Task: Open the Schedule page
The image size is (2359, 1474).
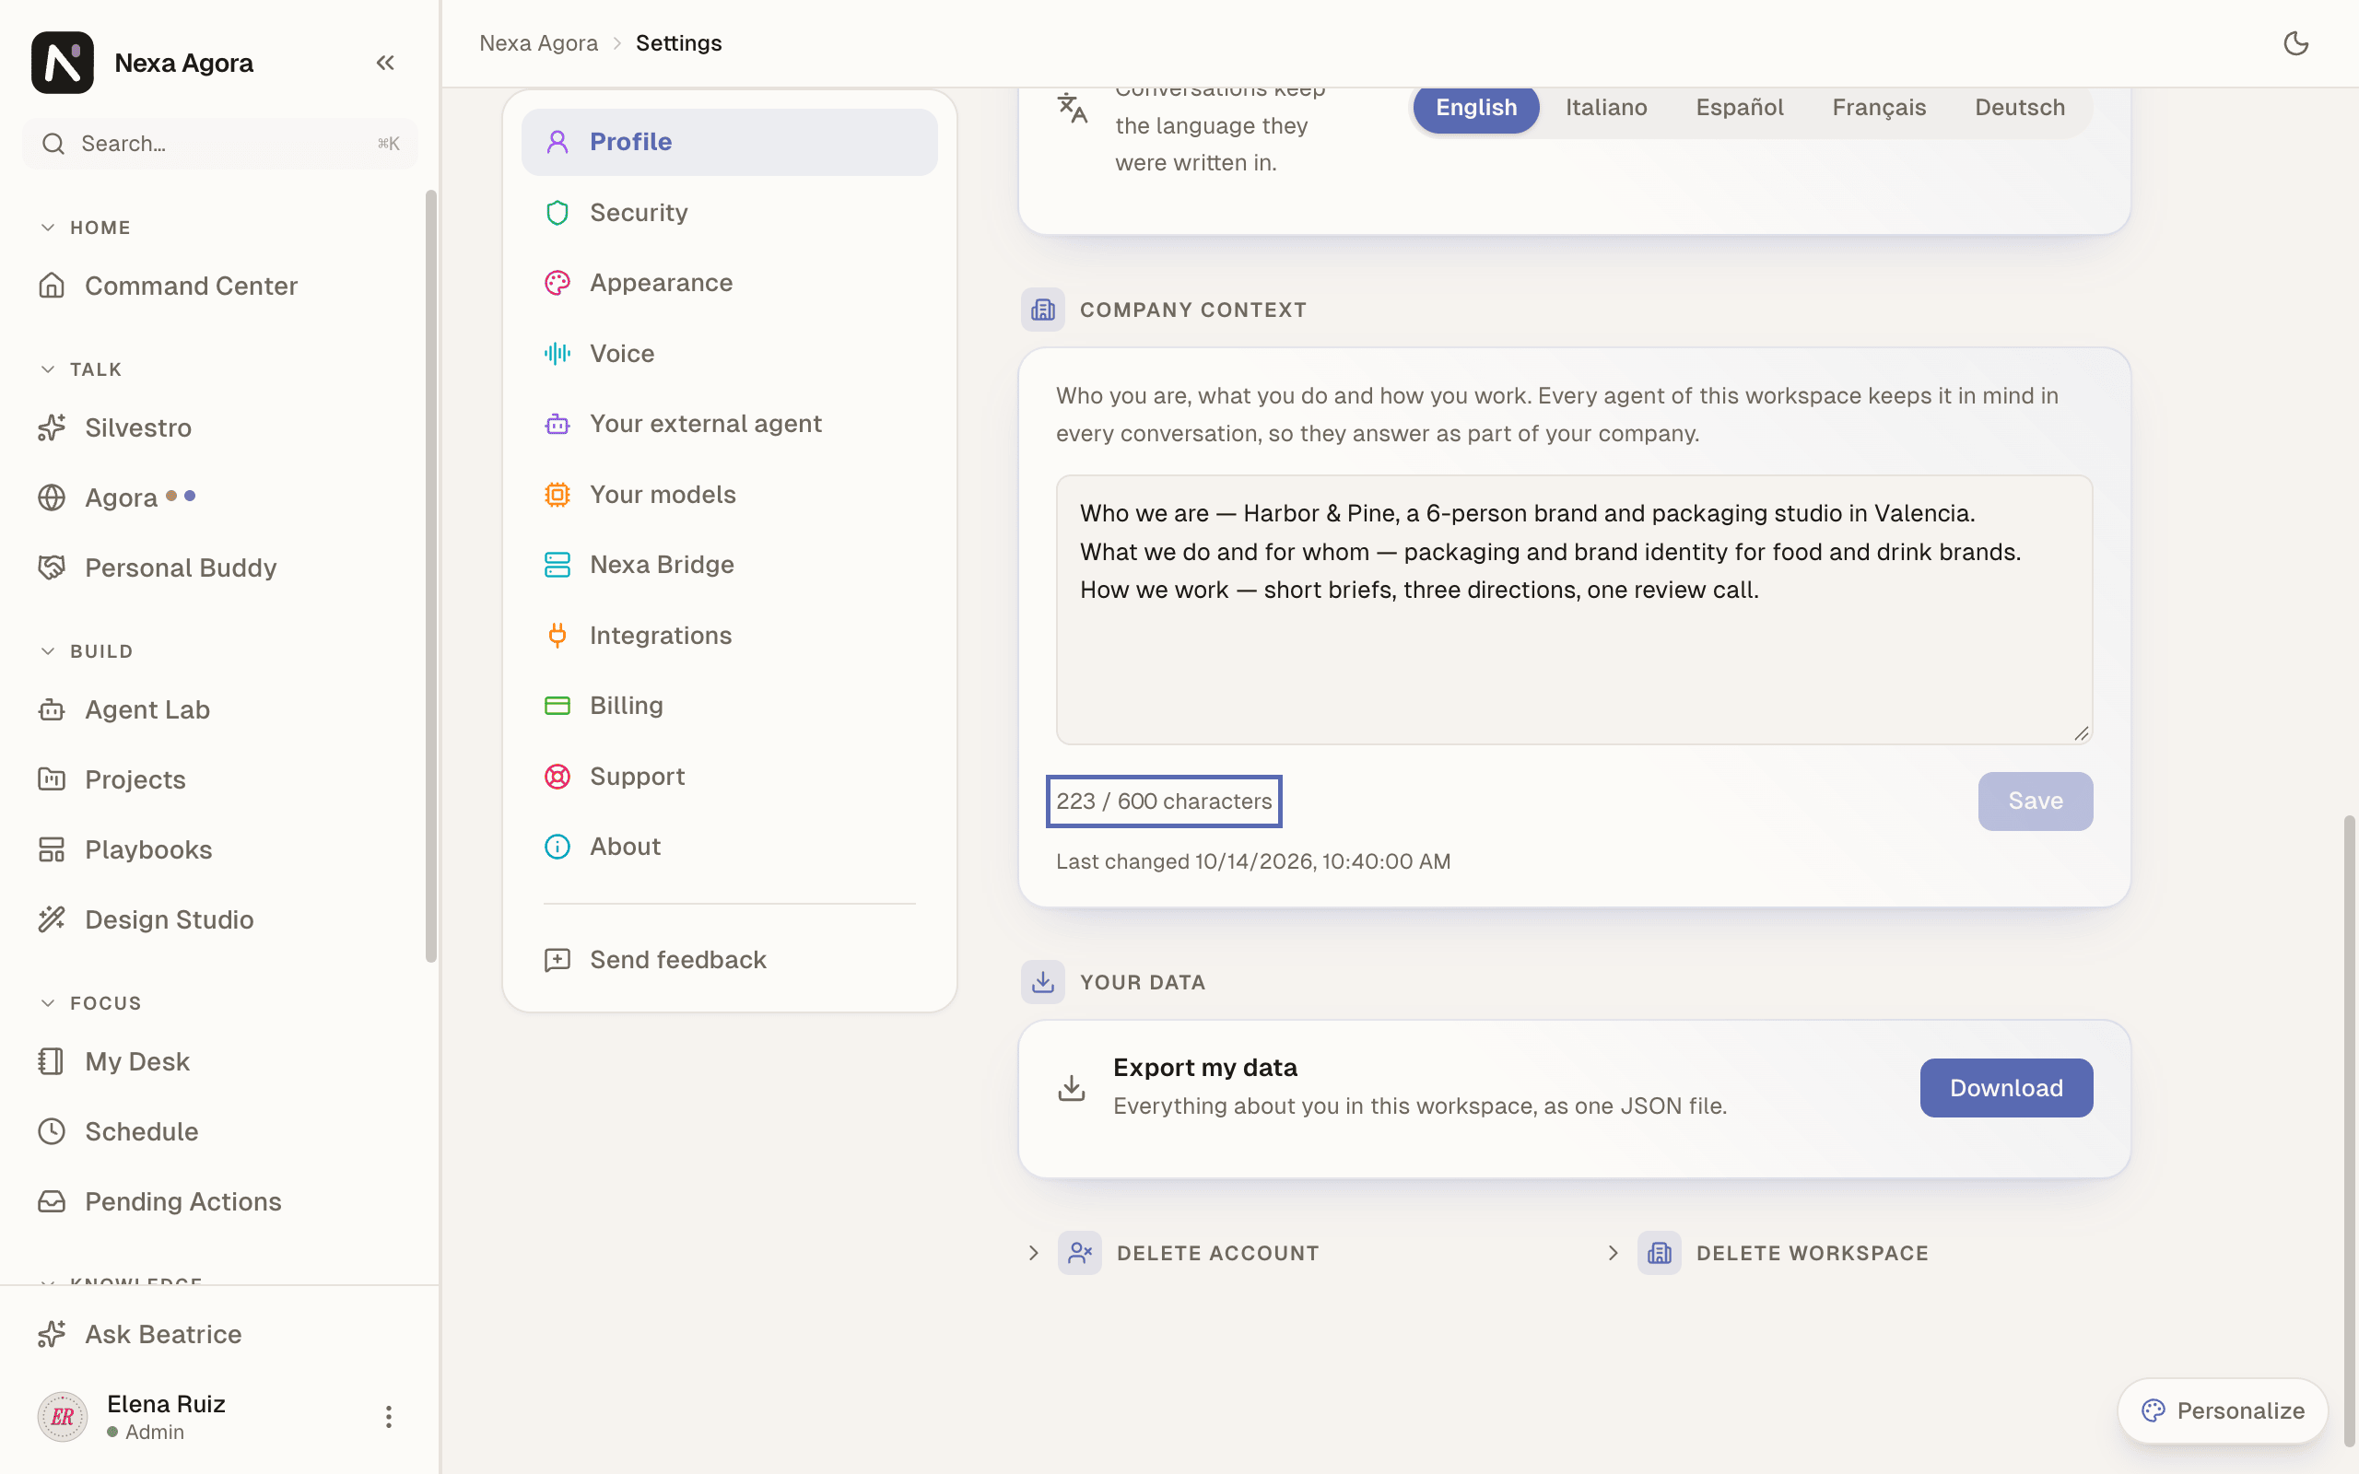Action: [220, 1131]
